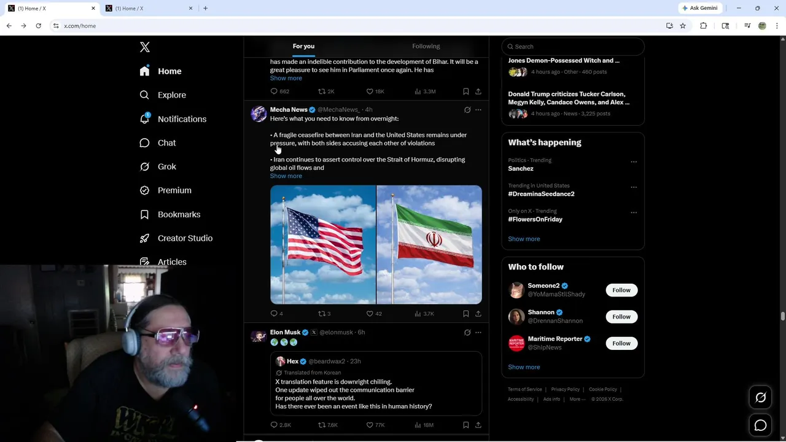Expand Mecha News post with Show more
Image resolution: width=786 pixels, height=442 pixels.
pyautogui.click(x=286, y=176)
